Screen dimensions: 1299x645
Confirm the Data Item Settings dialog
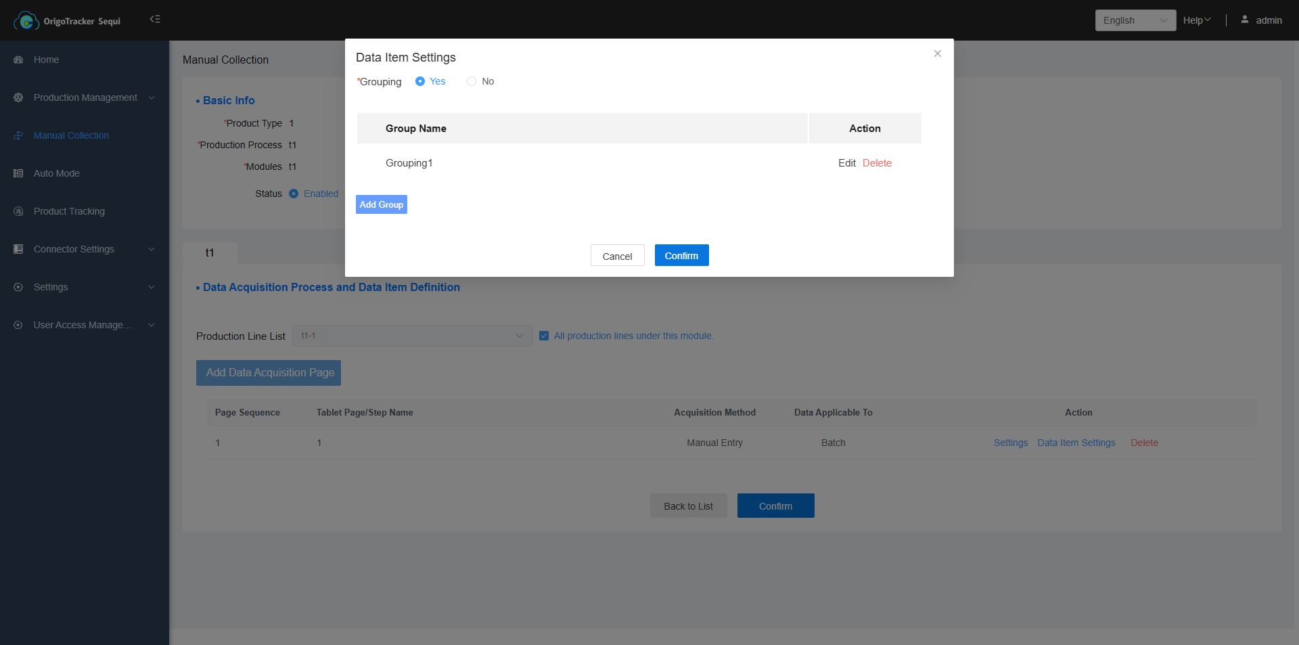coord(681,255)
